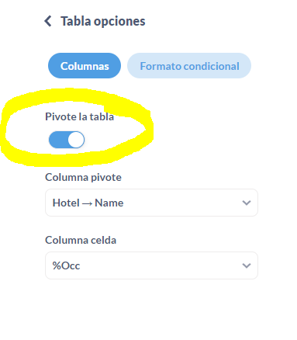Click the Pivote la tabla label
Viewport: 297px width, 340px height.
coord(79,116)
